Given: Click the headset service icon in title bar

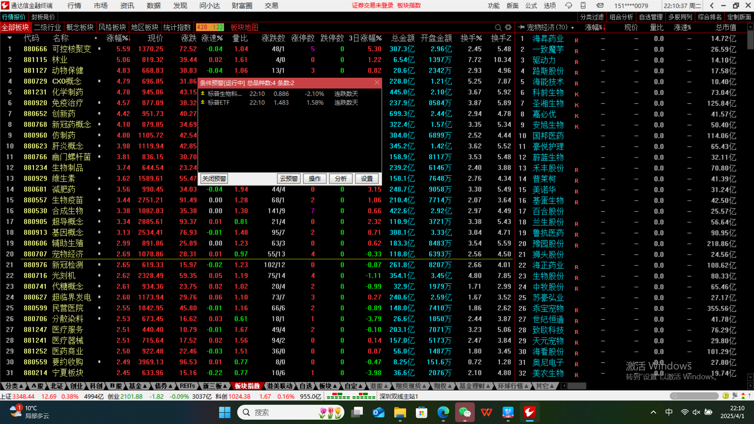Looking at the screenshot, I should (568, 5).
